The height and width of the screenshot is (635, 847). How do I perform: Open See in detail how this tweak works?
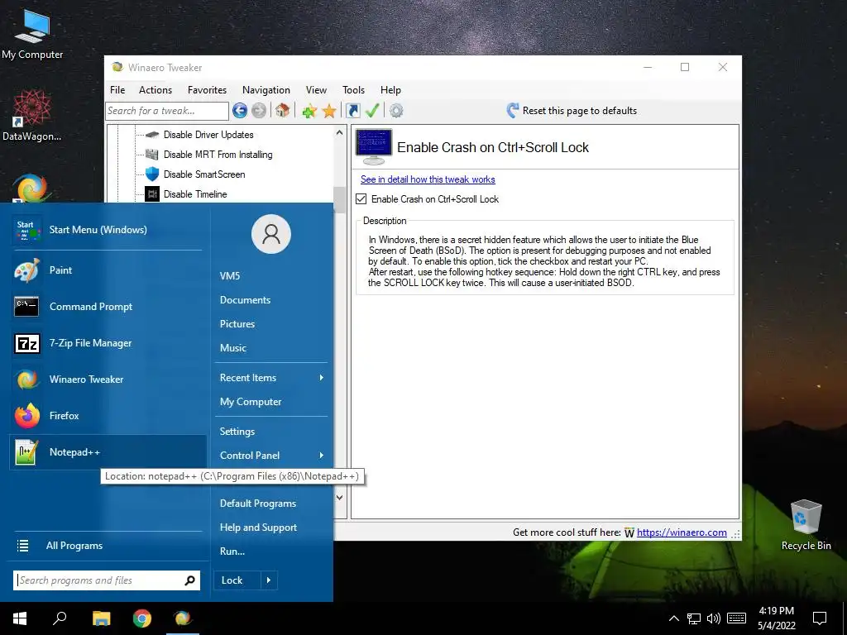pos(428,179)
